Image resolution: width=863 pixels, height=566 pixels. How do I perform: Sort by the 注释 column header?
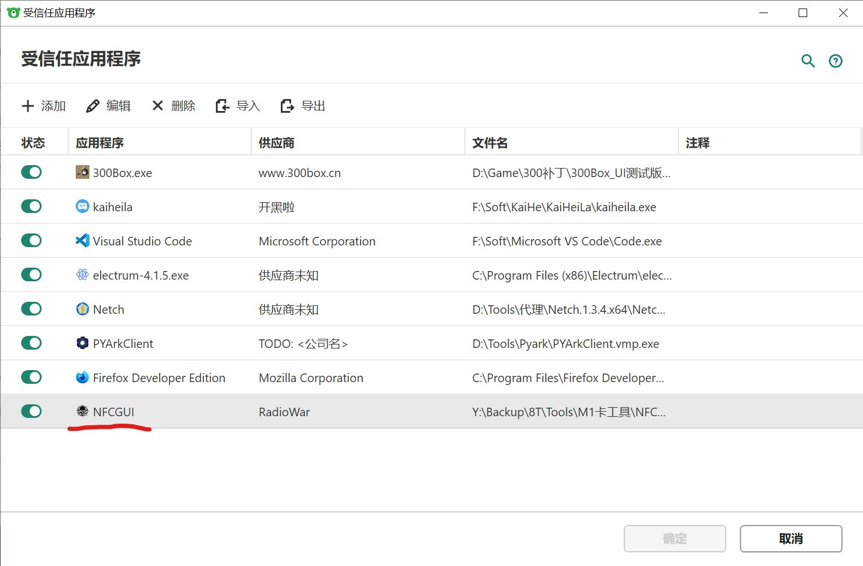[x=698, y=143]
